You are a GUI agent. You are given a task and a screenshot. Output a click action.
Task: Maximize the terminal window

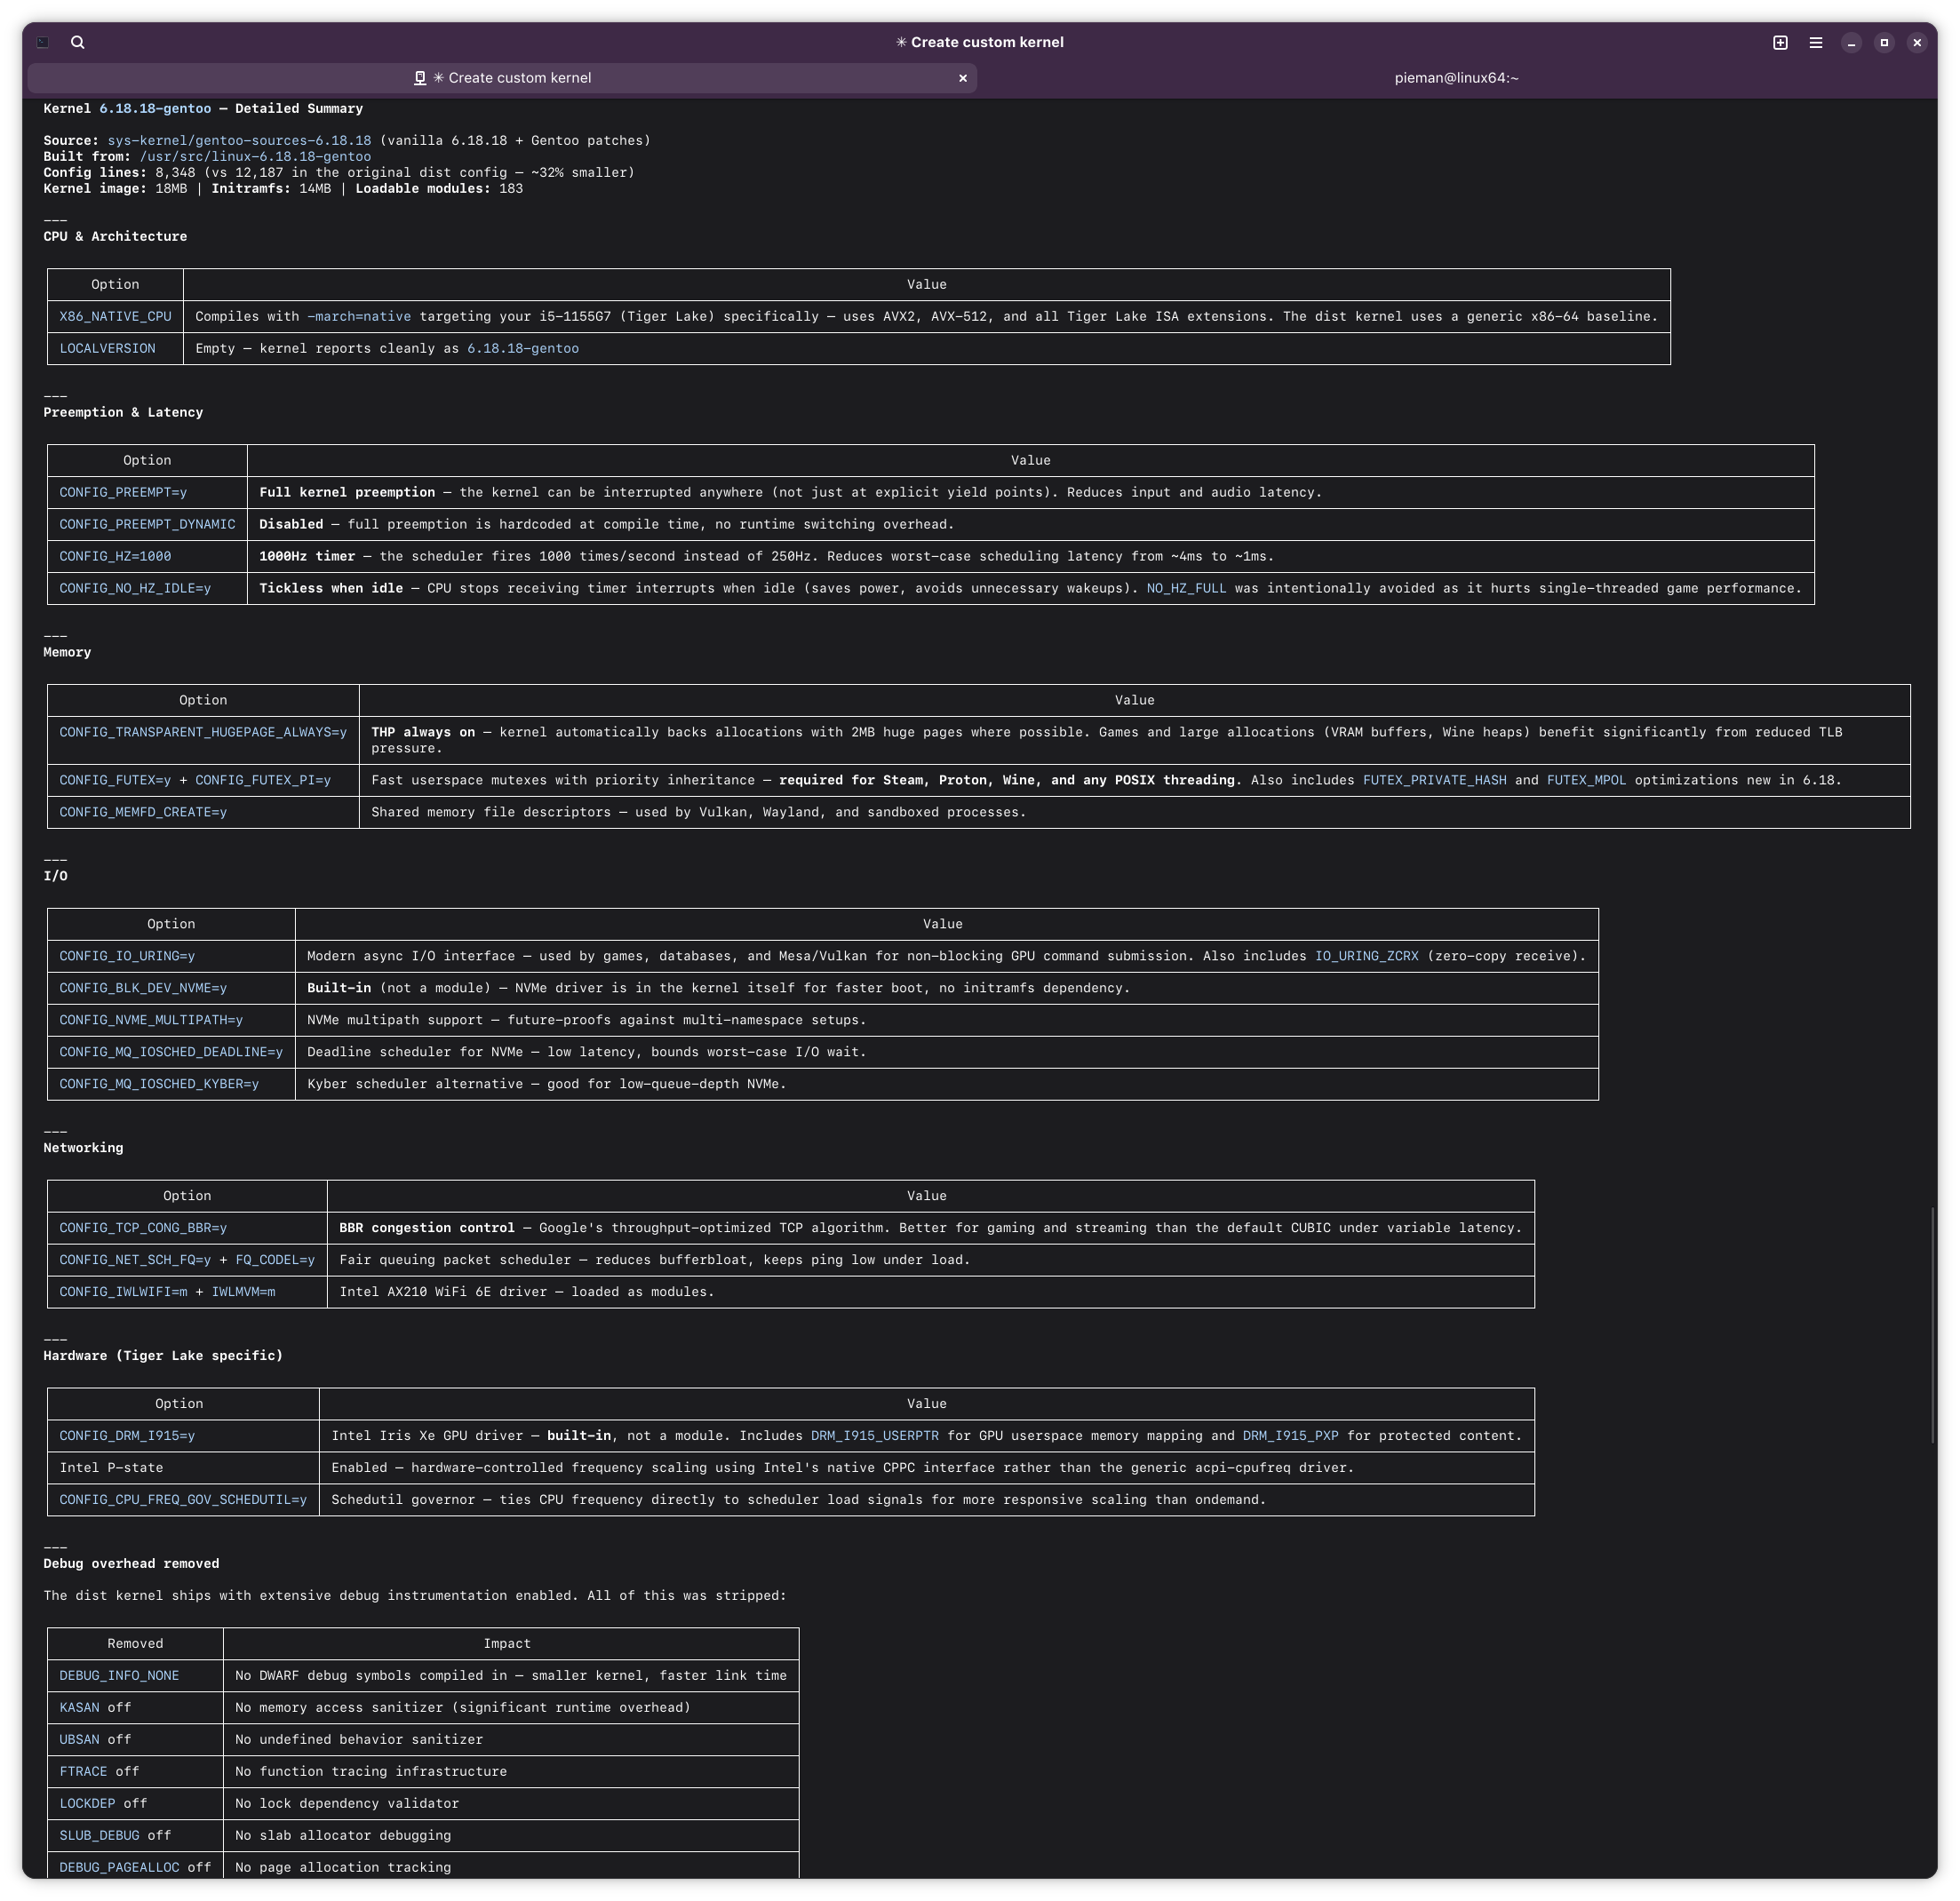[1884, 42]
